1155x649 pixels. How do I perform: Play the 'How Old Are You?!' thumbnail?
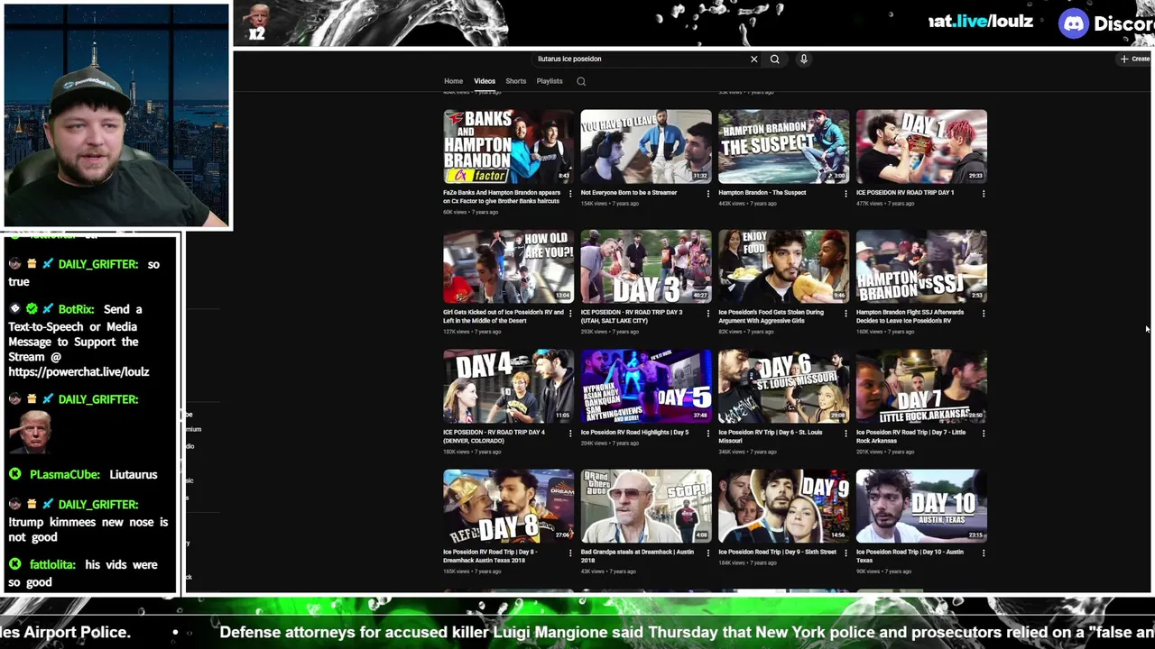pos(508,267)
